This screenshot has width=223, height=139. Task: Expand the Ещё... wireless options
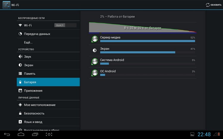(48, 42)
